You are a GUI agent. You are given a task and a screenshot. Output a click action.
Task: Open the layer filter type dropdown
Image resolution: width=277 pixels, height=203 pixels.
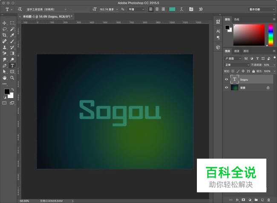pos(233,58)
